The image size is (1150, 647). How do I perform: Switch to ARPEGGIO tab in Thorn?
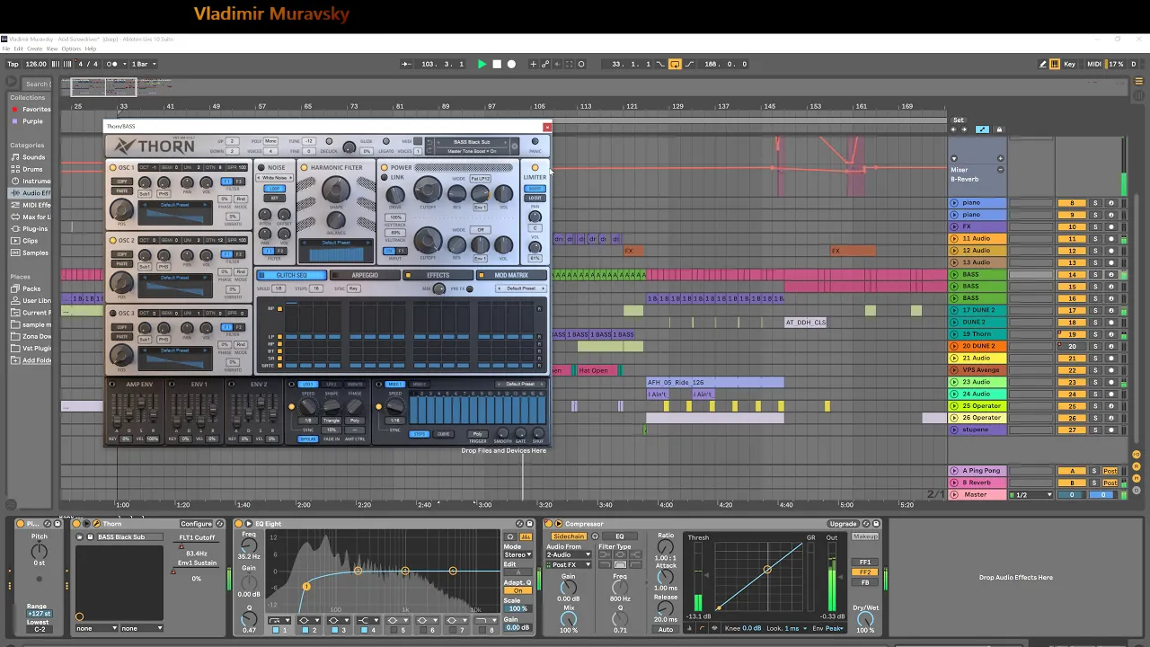point(365,275)
